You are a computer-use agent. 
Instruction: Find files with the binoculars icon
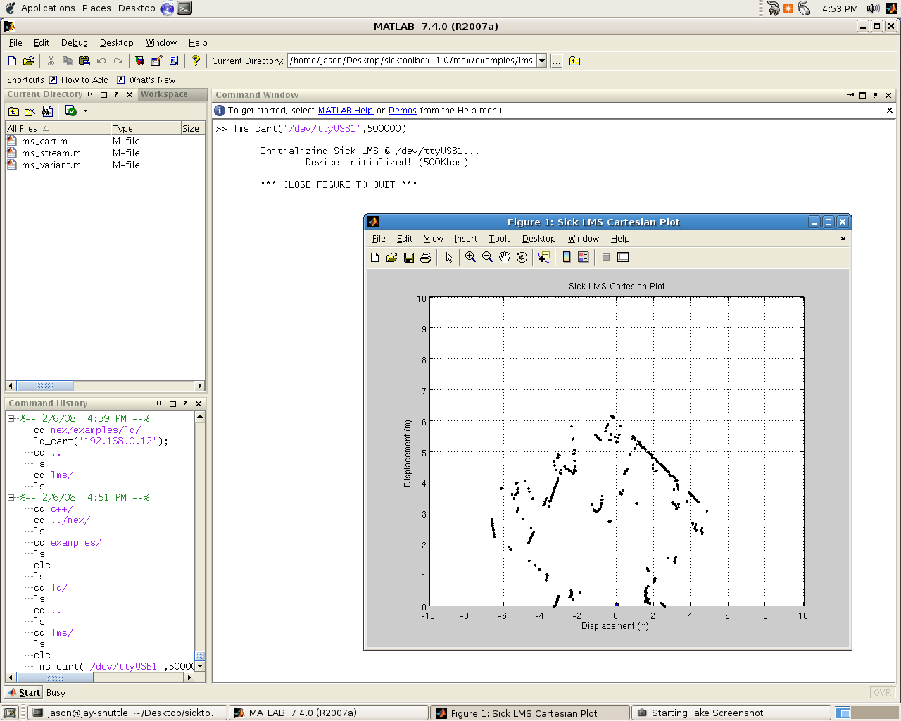pyautogui.click(x=47, y=111)
